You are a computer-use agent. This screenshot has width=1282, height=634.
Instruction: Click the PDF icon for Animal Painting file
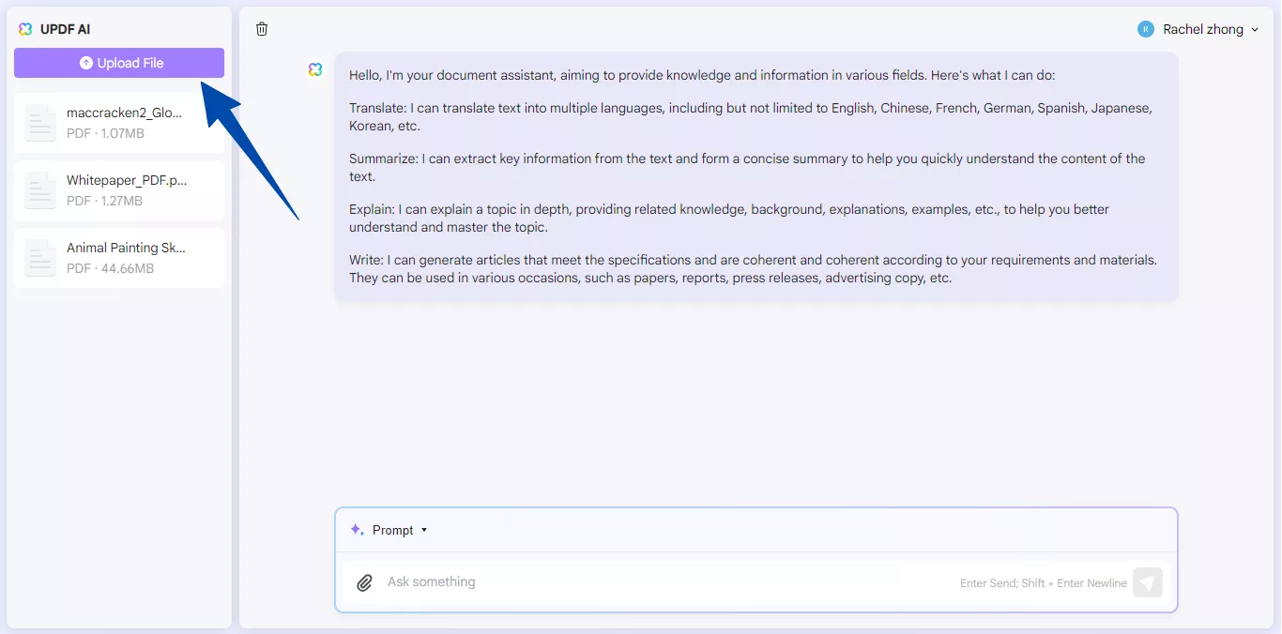(39, 258)
